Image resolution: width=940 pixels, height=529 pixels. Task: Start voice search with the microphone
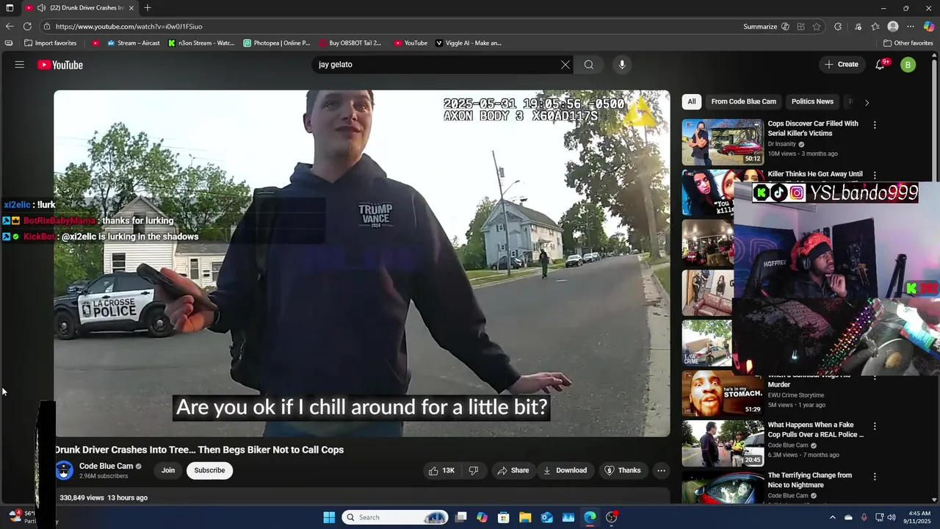click(622, 65)
